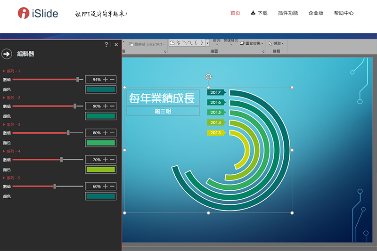Open series 5 teal color swatch

pyautogui.click(x=101, y=196)
